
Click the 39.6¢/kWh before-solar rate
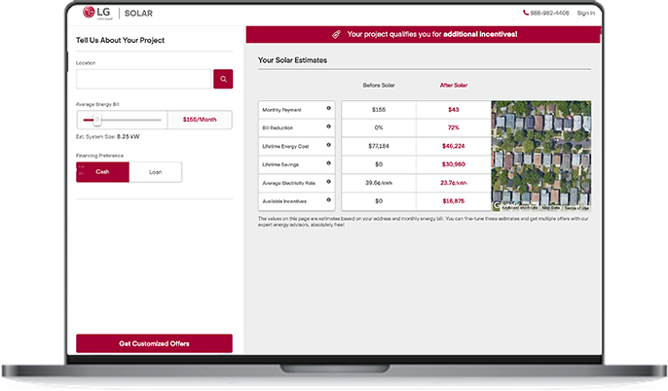pos(379,183)
